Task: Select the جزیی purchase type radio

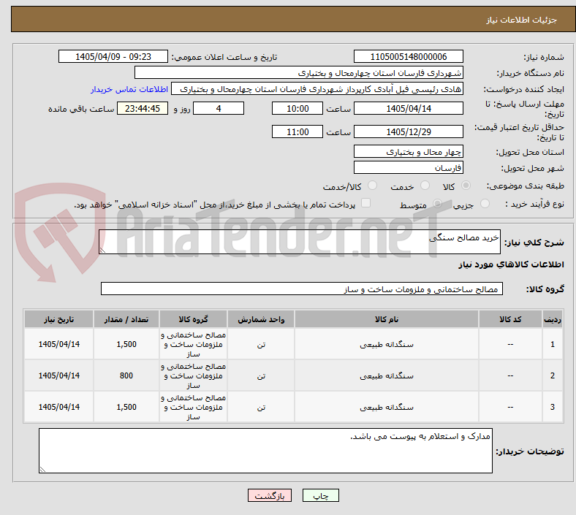Action: click(485, 203)
